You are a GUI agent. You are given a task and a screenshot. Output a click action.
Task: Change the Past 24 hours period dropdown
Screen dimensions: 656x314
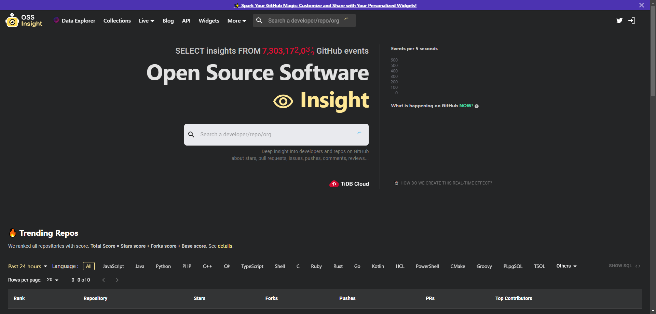pyautogui.click(x=28, y=266)
